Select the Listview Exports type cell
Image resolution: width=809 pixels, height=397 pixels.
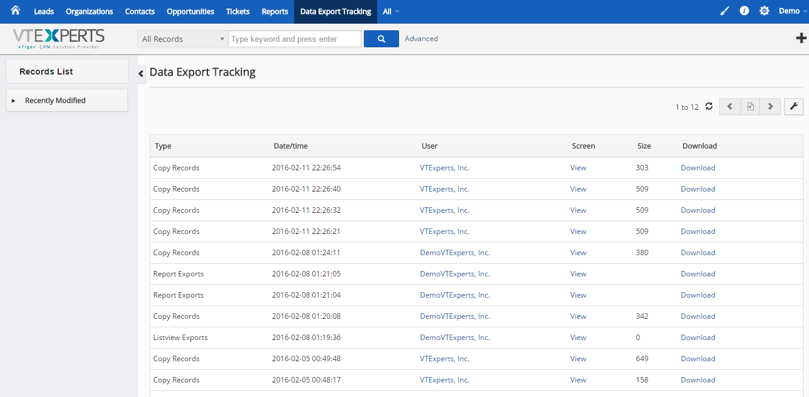click(x=181, y=338)
